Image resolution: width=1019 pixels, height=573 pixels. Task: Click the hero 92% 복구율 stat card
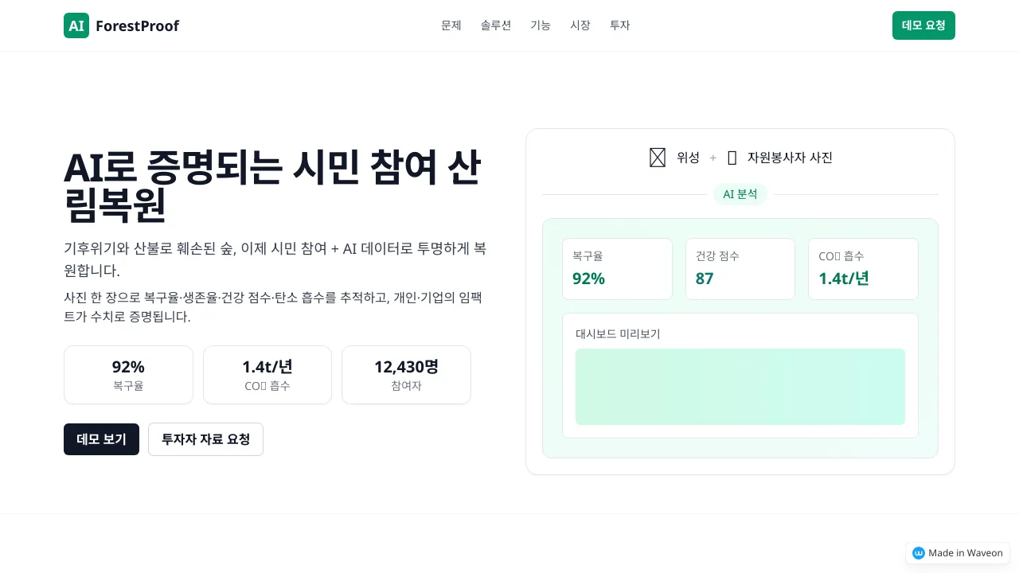coord(128,375)
